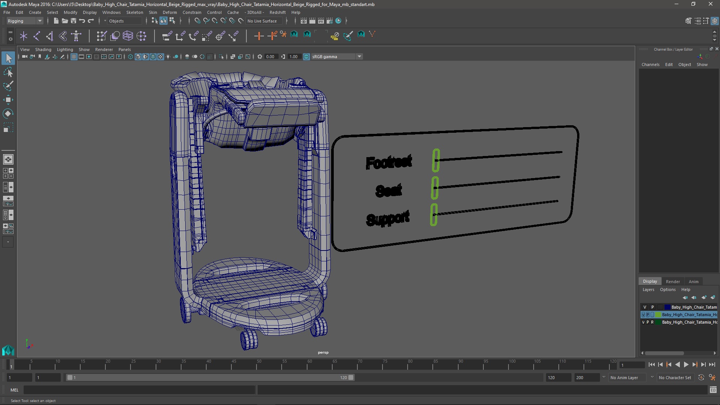The image size is (720, 405).
Task: Click the dark green layer color swatch
Action: [658, 322]
